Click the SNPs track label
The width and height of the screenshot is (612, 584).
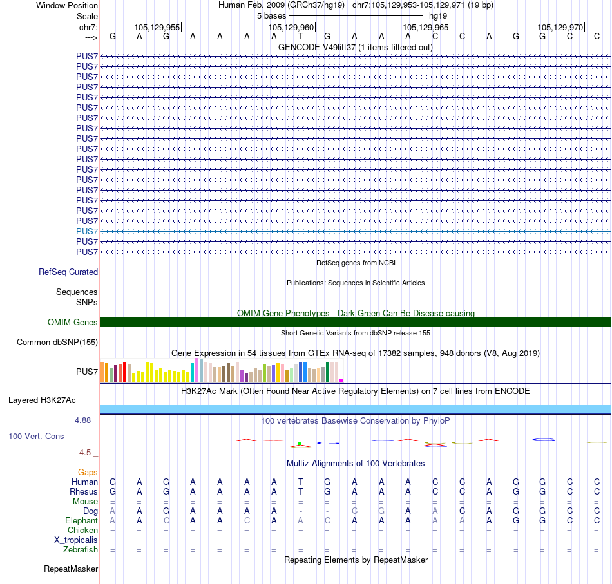coord(87,302)
